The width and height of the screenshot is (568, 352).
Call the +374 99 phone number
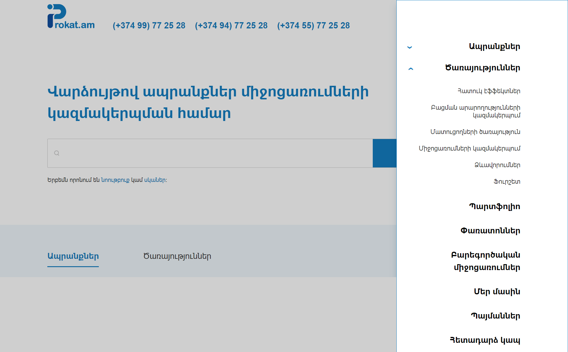149,25
